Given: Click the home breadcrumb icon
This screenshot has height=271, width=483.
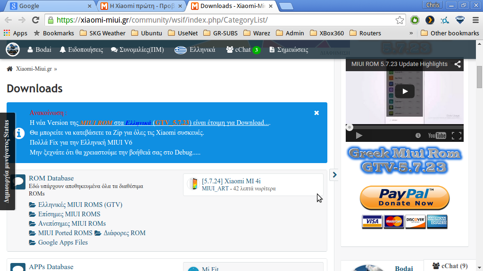Looking at the screenshot, I should (10, 69).
